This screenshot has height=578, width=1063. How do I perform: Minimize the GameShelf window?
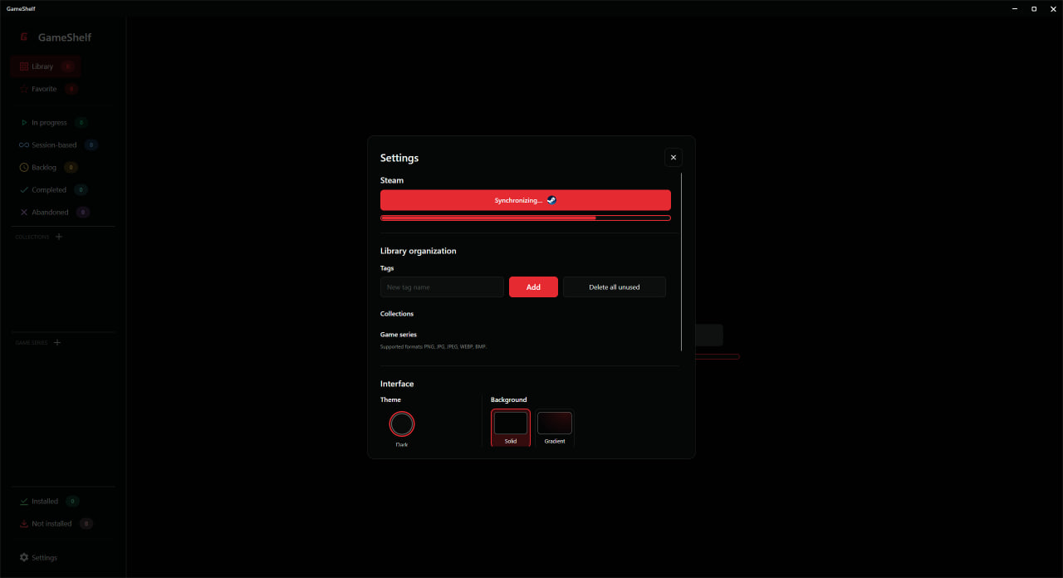click(1015, 8)
